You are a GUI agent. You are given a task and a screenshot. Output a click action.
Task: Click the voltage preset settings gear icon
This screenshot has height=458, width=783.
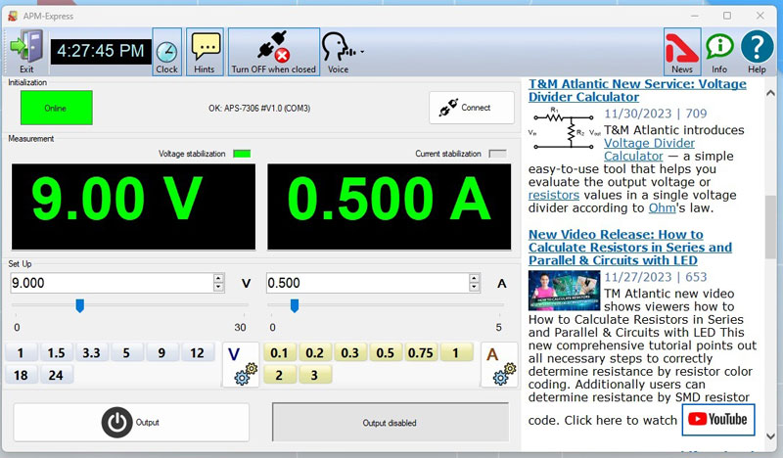[241, 365]
